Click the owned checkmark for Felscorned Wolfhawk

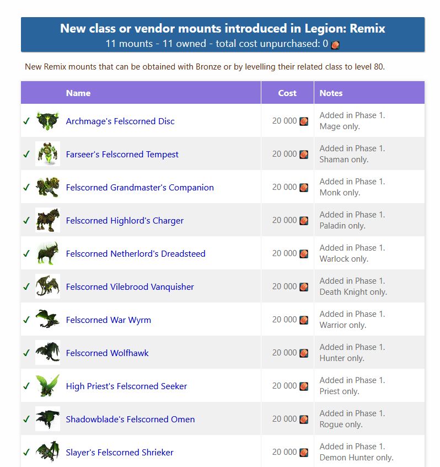click(x=26, y=353)
